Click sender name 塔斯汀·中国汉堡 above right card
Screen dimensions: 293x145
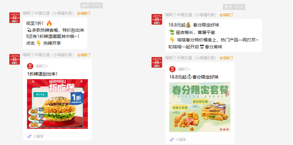pyautogui.click(x=191, y=58)
